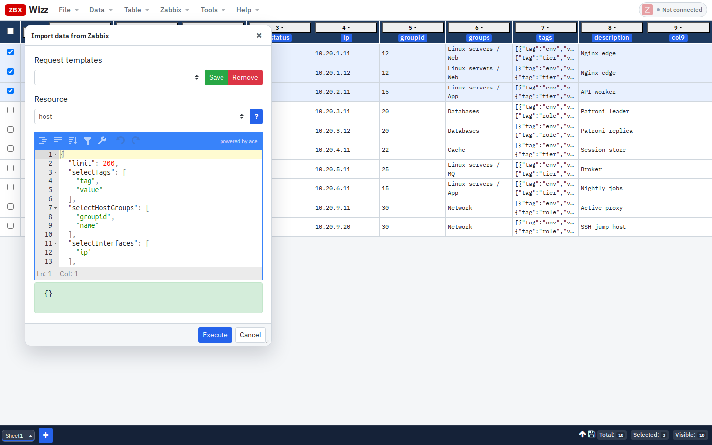Check the Nightly jobs row checkbox
712x445 pixels.
(10, 187)
